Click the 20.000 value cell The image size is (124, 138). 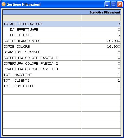point(101,41)
